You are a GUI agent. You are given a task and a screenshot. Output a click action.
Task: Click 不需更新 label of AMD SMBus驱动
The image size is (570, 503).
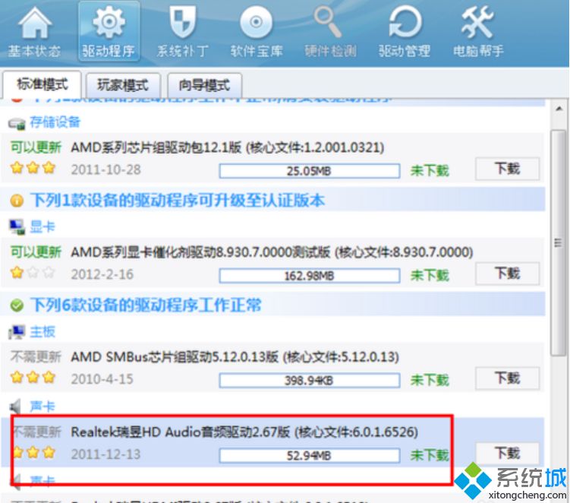point(36,356)
